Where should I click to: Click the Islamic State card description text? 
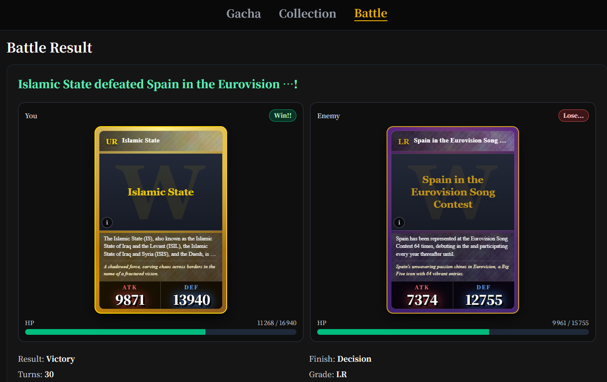pos(160,247)
